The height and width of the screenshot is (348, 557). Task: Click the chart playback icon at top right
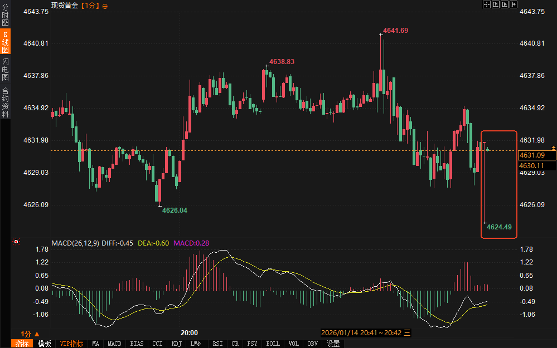point(505,4)
